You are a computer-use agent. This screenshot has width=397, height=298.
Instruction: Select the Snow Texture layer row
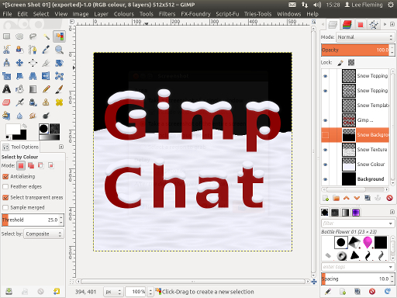coord(355,150)
